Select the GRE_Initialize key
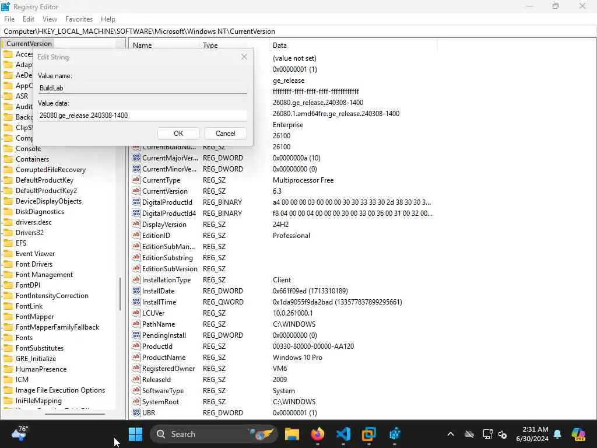597x448 pixels. [36, 359]
